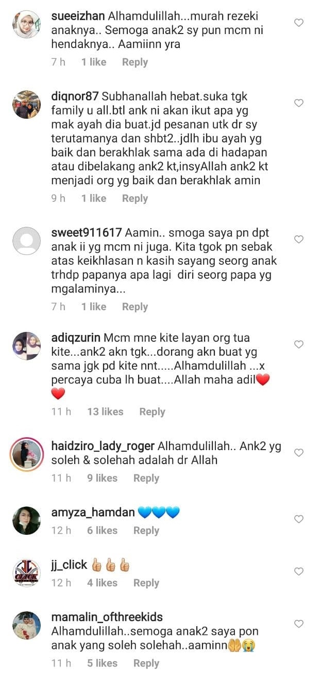Open the mamalin_ofthreekids username link
Screen dimensions: 321x685
[107, 617]
